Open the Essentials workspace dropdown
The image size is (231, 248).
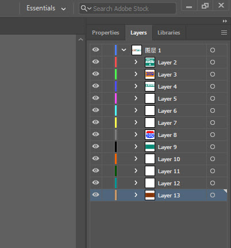pos(46,8)
